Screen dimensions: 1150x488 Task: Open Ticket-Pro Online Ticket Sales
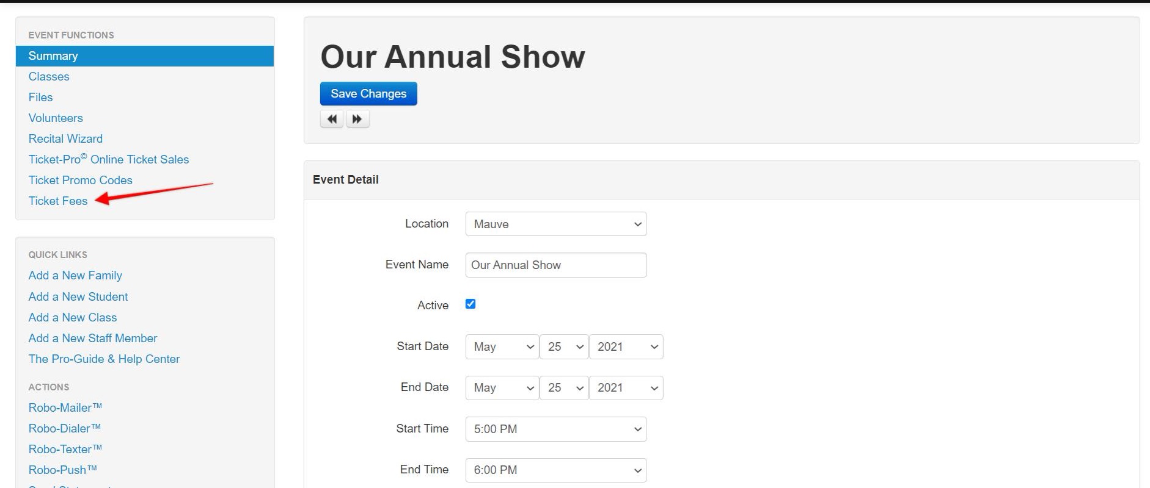[109, 160]
